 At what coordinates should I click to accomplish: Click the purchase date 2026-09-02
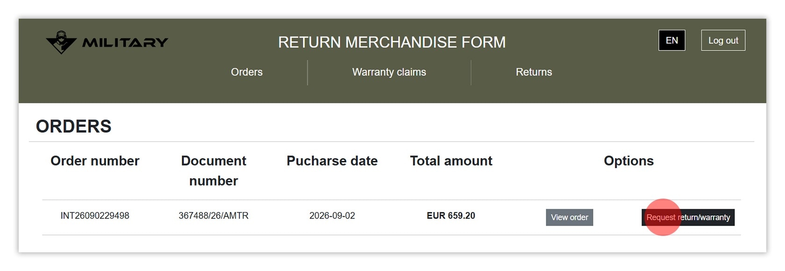[x=332, y=216]
